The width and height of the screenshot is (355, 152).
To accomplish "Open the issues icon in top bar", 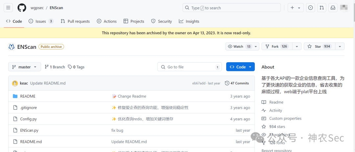I will pyautogui.click(x=311, y=8).
